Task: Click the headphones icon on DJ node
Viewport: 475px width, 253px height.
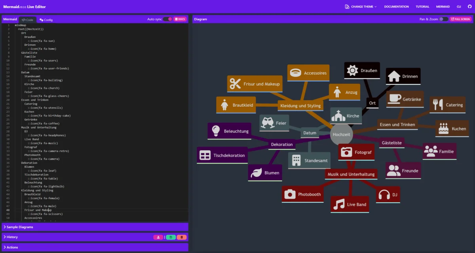Action: click(x=384, y=195)
